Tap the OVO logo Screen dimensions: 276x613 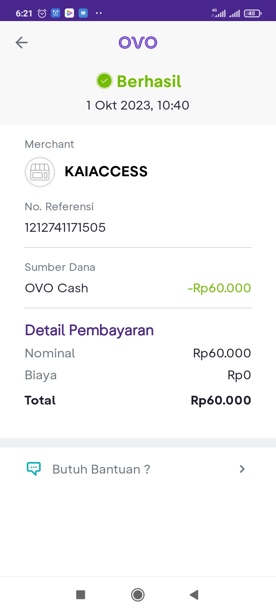coord(138,43)
